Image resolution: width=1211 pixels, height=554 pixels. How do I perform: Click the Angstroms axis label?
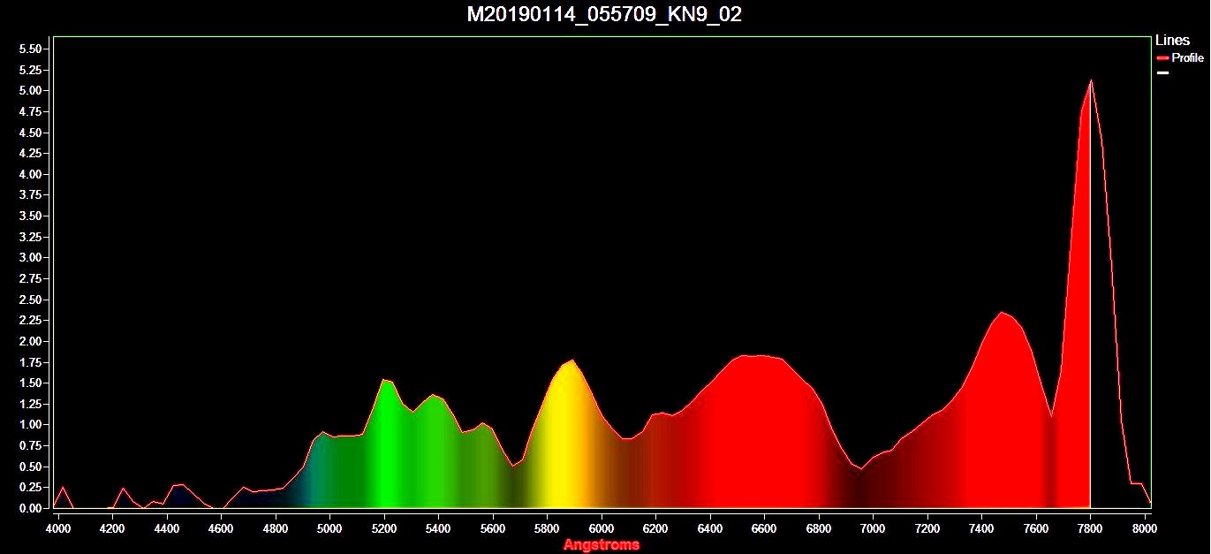pyautogui.click(x=602, y=545)
